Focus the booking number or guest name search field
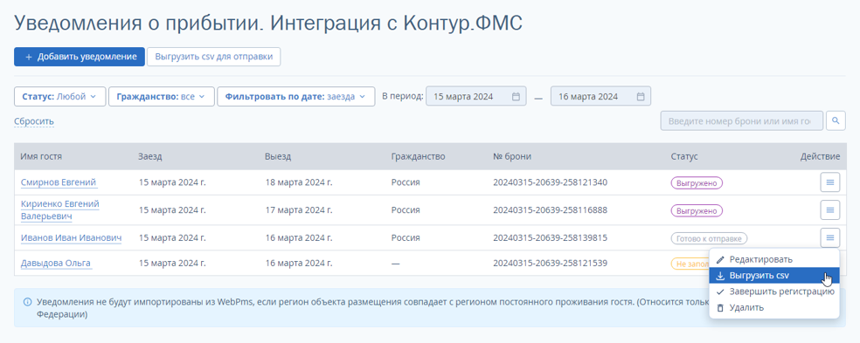Image resolution: width=860 pixels, height=343 pixels. pyautogui.click(x=742, y=120)
